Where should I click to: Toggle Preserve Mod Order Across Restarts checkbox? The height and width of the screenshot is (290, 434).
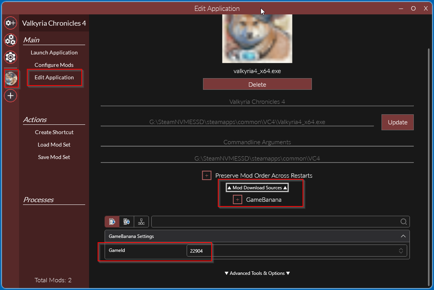tap(207, 175)
